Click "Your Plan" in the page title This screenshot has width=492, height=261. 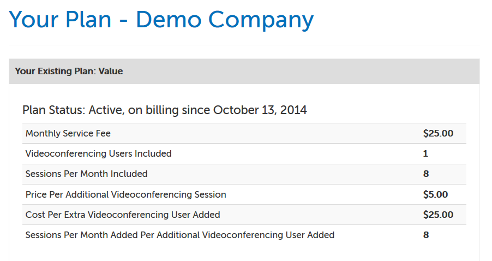click(x=60, y=20)
